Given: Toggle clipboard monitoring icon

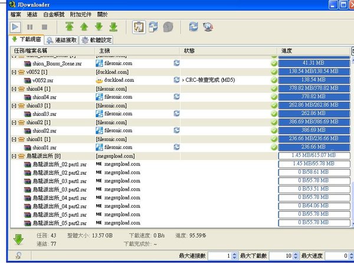Looking at the screenshot, I should coord(139,27).
